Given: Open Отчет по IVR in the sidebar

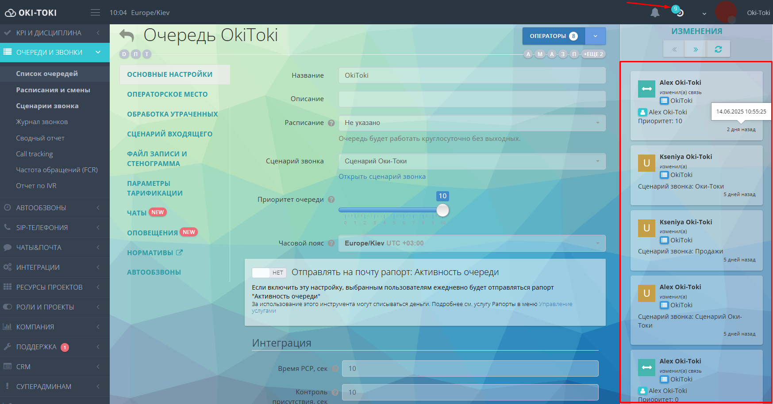Looking at the screenshot, I should [36, 186].
